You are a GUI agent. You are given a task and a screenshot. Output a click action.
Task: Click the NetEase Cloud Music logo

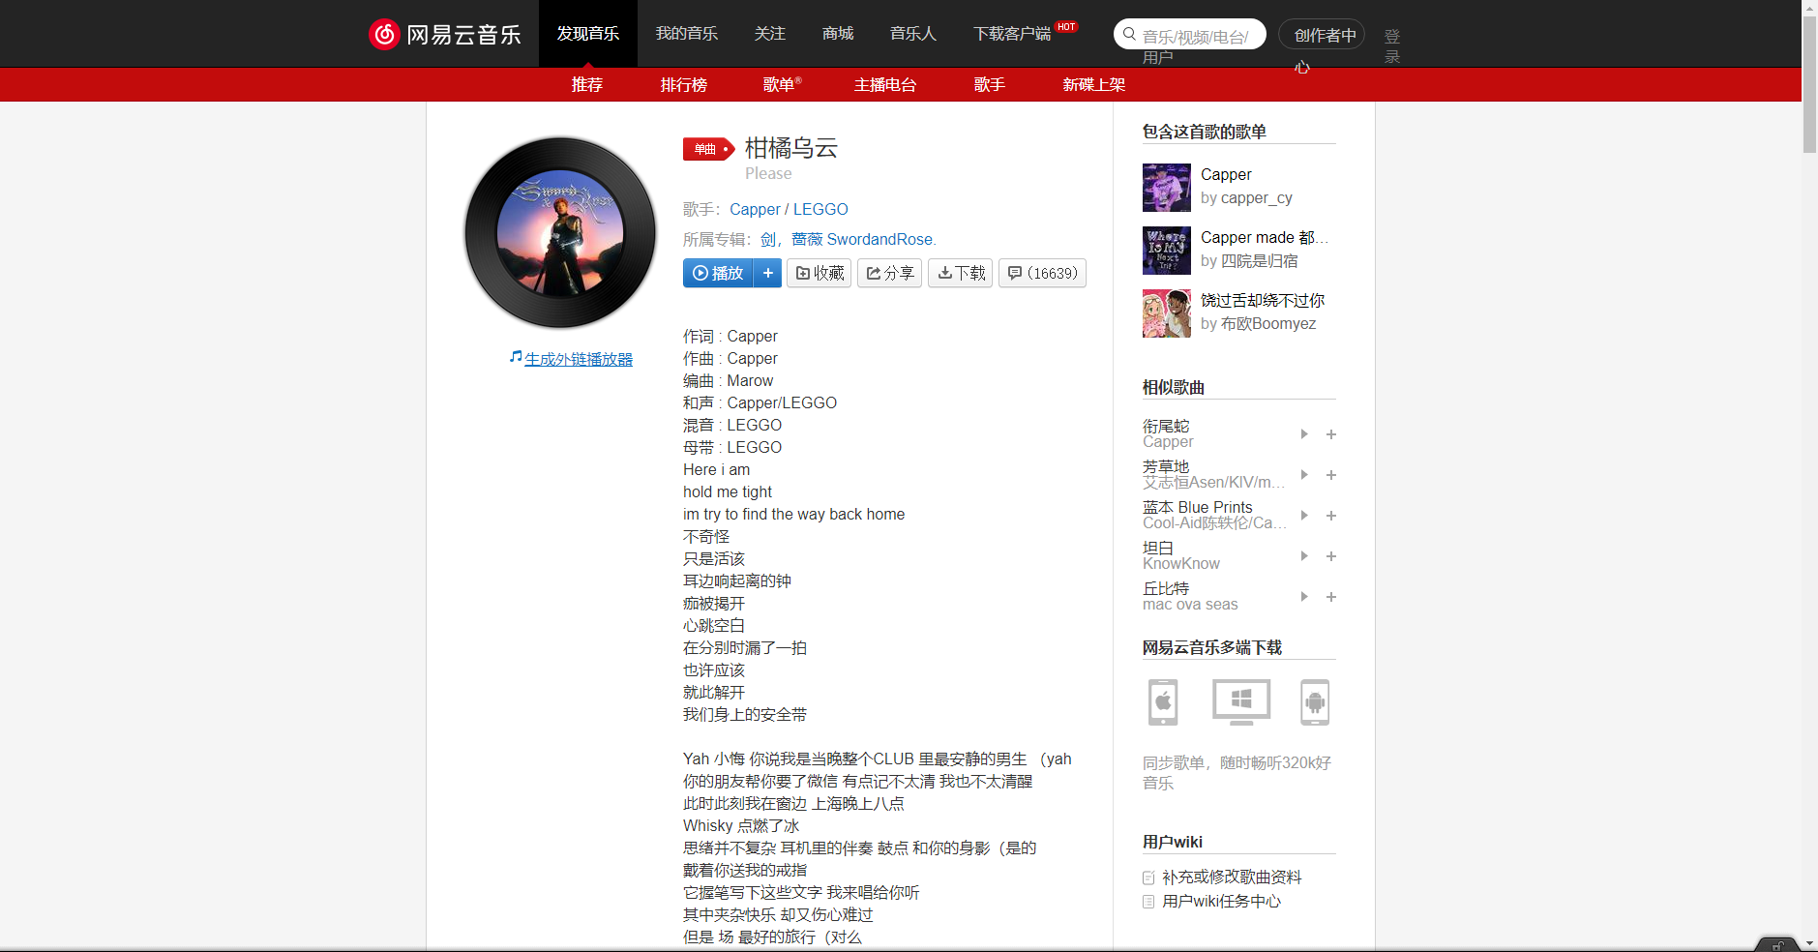pyautogui.click(x=446, y=33)
